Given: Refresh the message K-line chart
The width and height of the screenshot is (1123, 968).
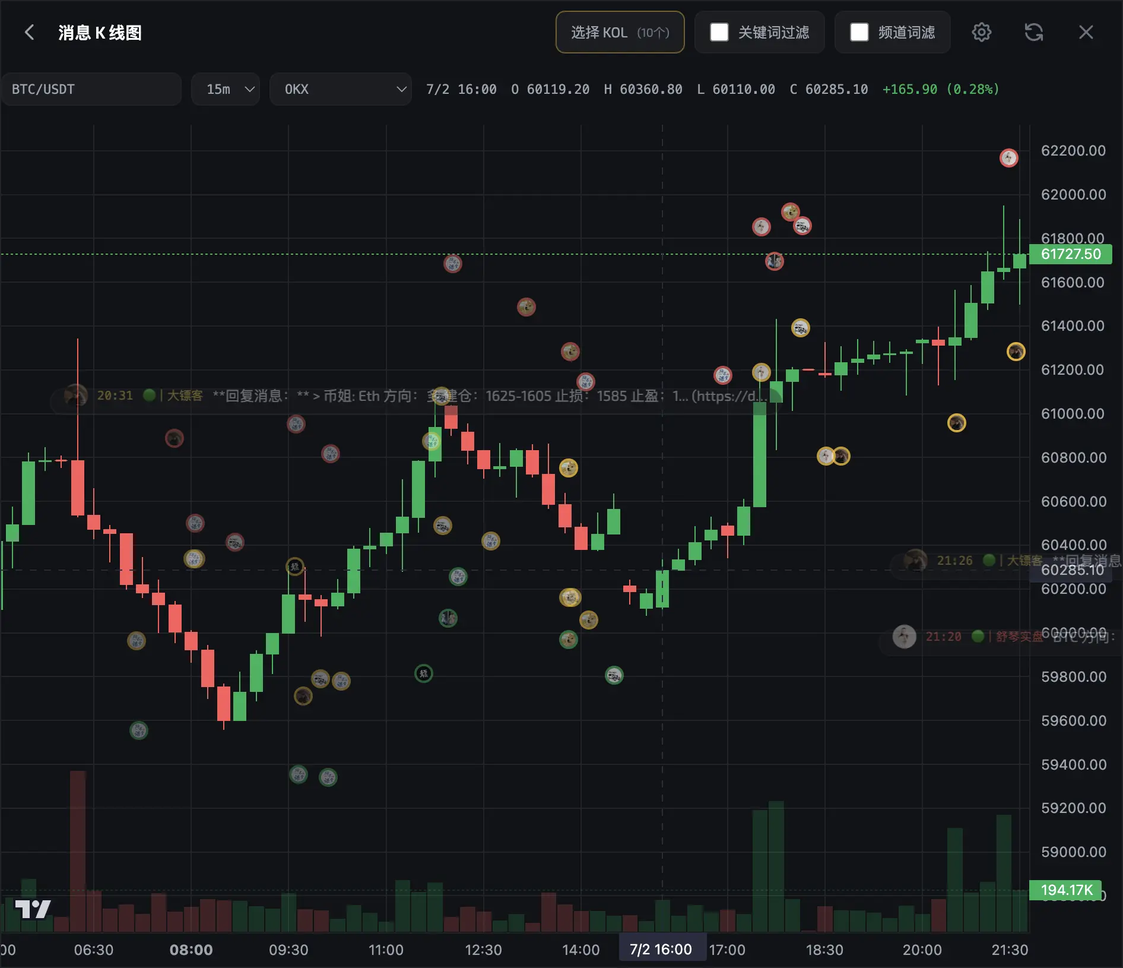Looking at the screenshot, I should point(1034,32).
